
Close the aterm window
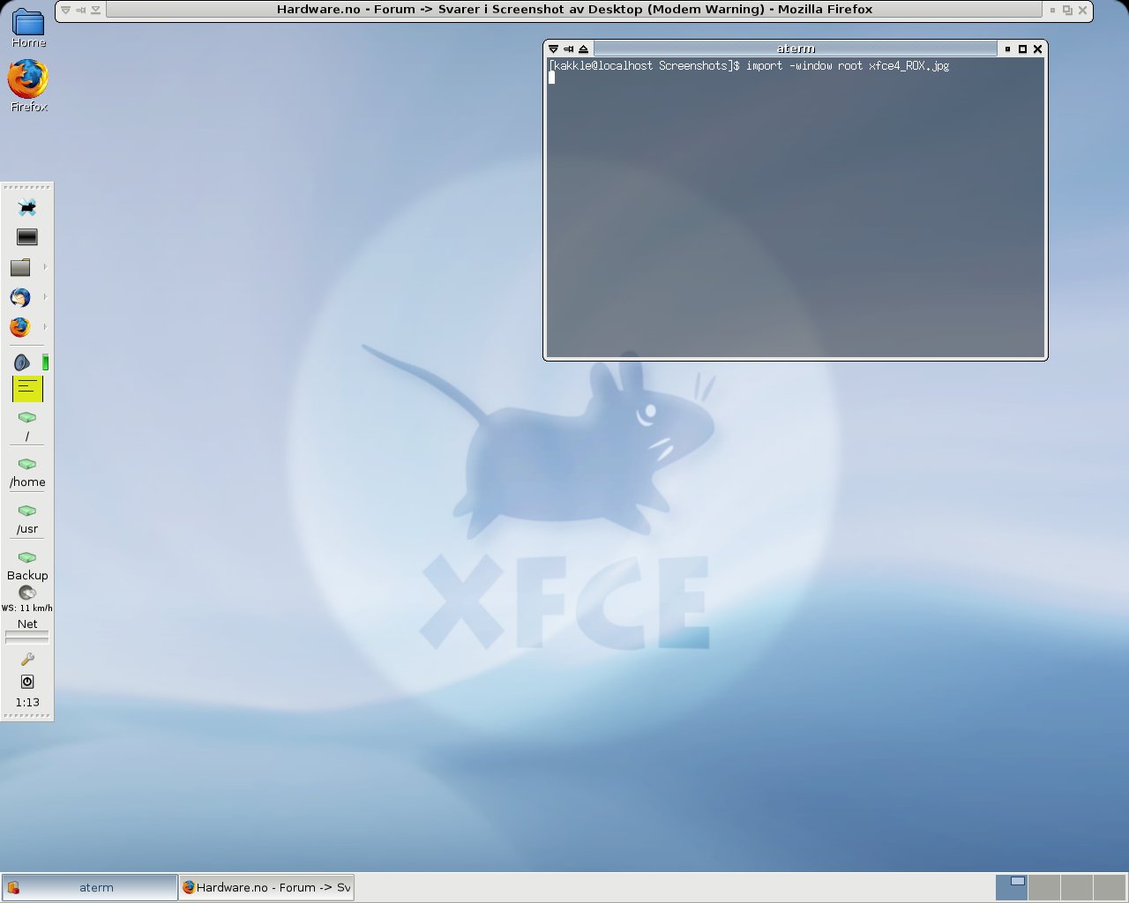[1037, 49]
